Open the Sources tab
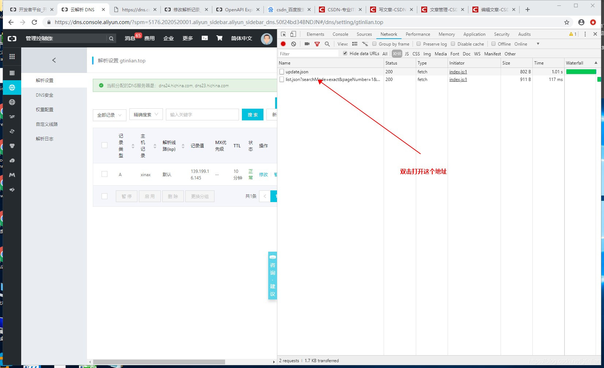604x368 pixels. pyautogui.click(x=364, y=34)
